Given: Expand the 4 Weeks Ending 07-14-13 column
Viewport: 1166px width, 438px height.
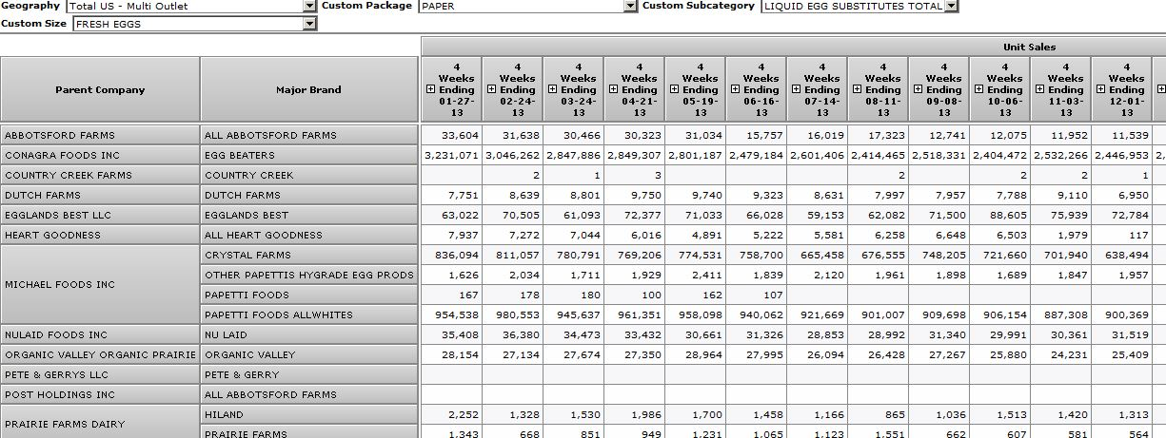Looking at the screenshot, I should 797,90.
